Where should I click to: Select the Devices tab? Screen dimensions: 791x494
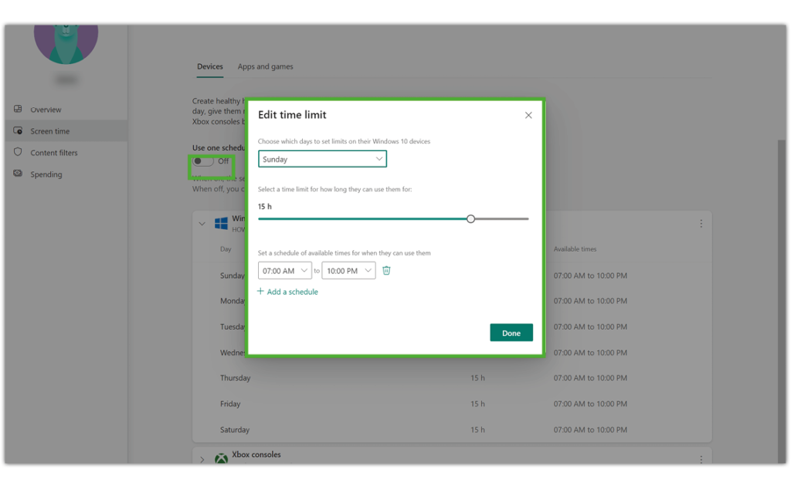[210, 67]
